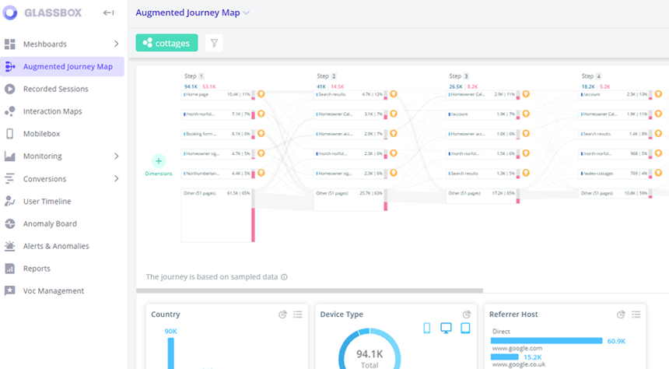This screenshot has height=369, width=669.
Task: Switch Country card to pie chart view
Action: tap(283, 315)
